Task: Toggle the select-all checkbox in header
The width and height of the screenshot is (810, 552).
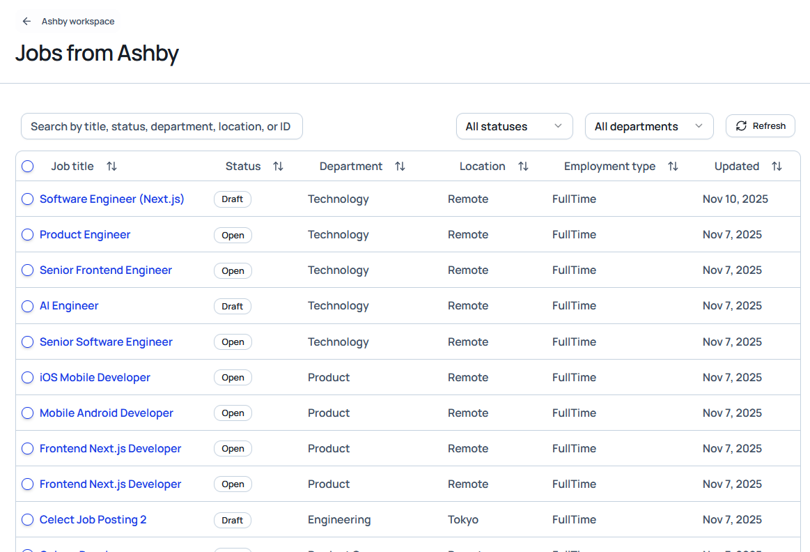Action: click(27, 167)
